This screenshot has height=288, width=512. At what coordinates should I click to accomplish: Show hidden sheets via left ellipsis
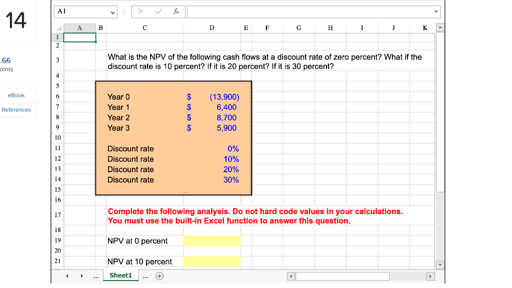pos(96,277)
